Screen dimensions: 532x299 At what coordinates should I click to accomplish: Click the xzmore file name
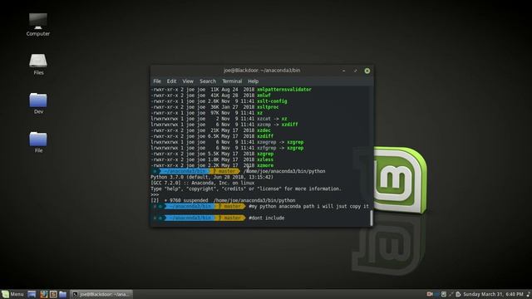[265, 165]
